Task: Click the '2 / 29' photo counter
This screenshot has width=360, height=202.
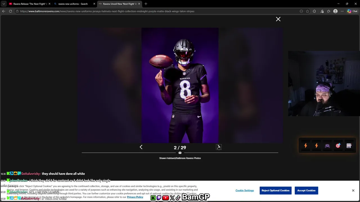Action: tap(180, 148)
